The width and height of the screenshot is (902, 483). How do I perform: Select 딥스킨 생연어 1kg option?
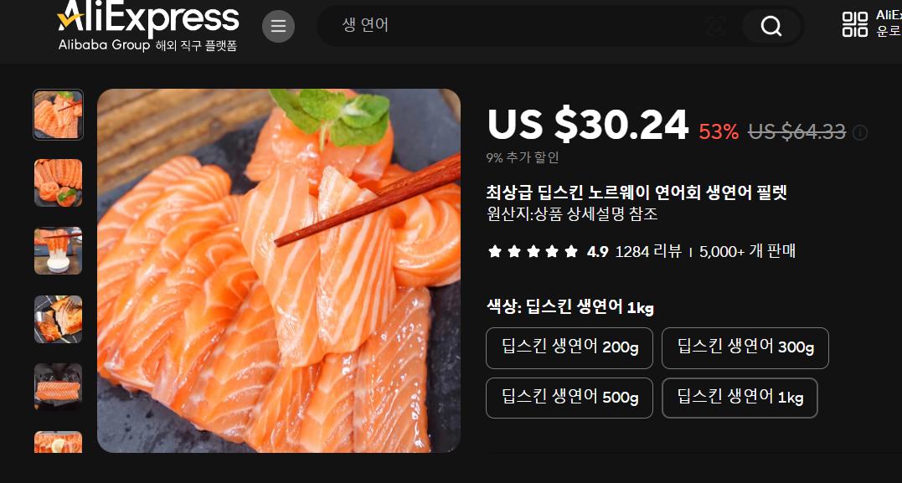click(x=740, y=398)
